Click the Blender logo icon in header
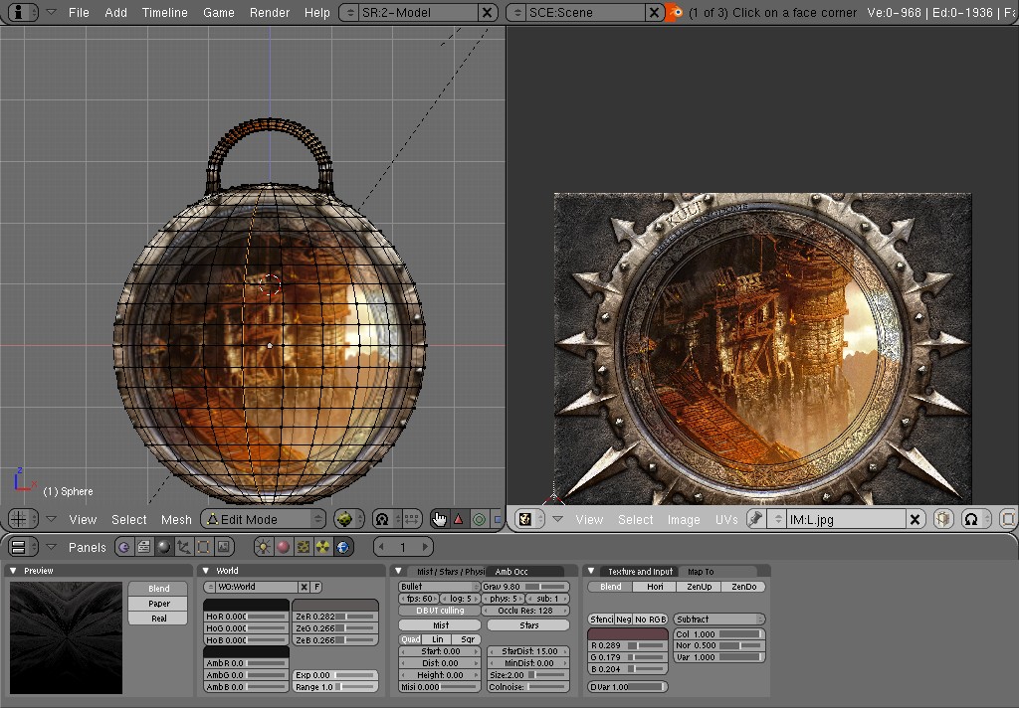The width and height of the screenshot is (1019, 708). pos(674,12)
